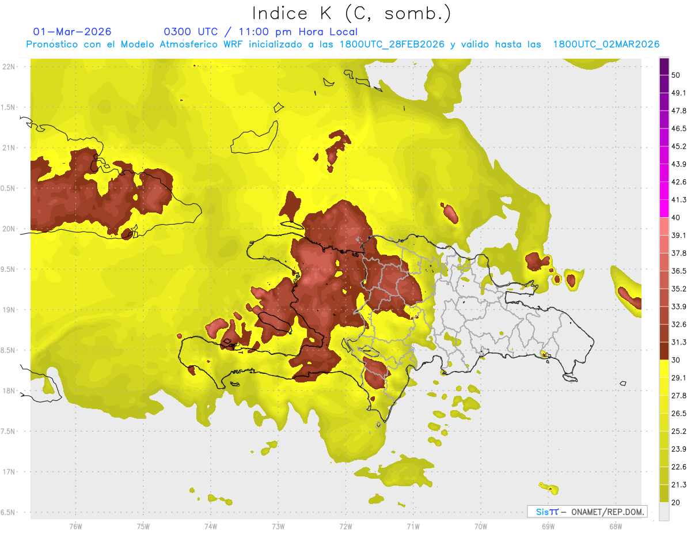
Task: Click the 17N latitude label
Action: pos(9,472)
